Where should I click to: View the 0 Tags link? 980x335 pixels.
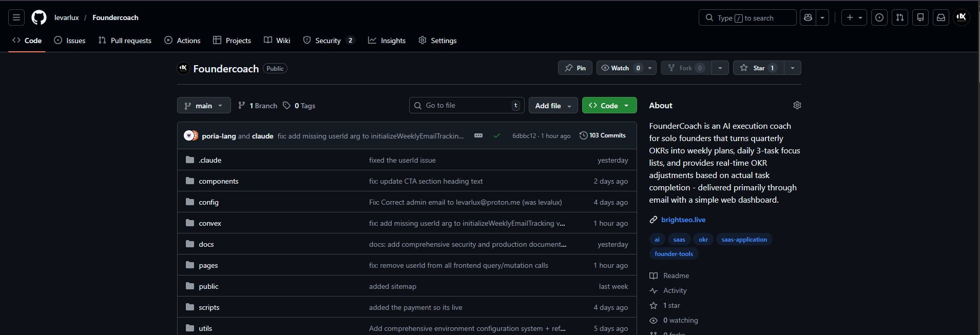click(x=299, y=105)
